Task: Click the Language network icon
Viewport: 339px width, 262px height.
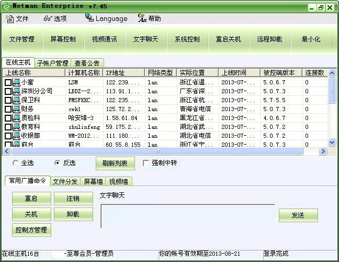Action: pos(89,18)
